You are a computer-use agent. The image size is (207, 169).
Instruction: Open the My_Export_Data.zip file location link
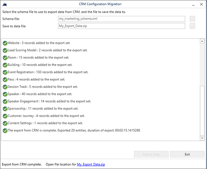click(91, 164)
